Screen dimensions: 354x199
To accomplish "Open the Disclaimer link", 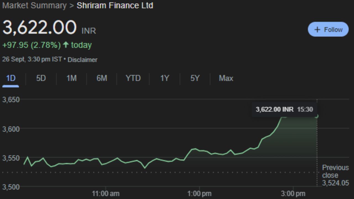I will click(x=82, y=60).
